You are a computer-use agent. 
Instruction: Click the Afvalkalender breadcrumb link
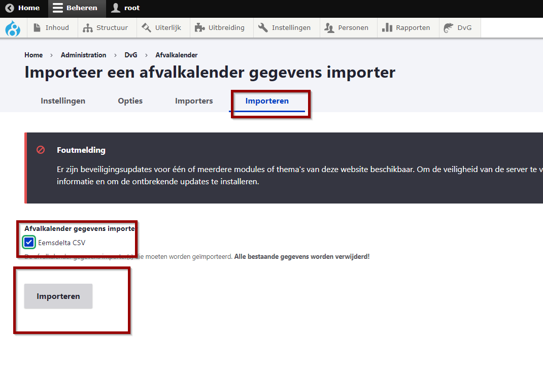coord(177,55)
